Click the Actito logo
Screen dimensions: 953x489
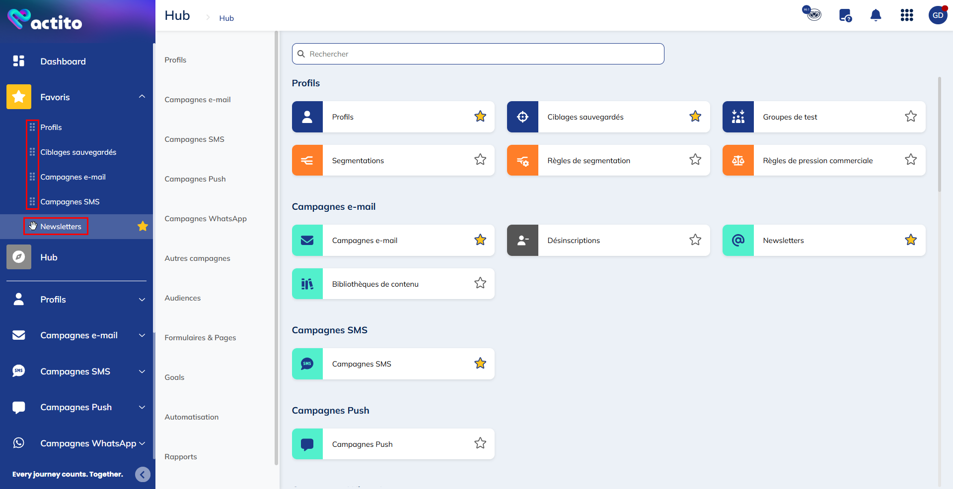(x=45, y=20)
